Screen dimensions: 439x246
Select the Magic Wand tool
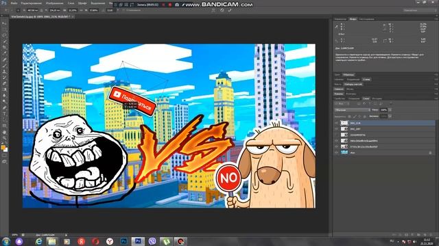click(x=4, y=41)
